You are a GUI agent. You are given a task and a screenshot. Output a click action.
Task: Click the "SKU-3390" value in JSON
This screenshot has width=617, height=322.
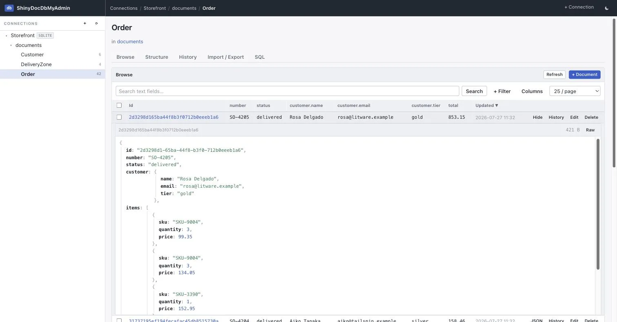pyautogui.click(x=186, y=294)
